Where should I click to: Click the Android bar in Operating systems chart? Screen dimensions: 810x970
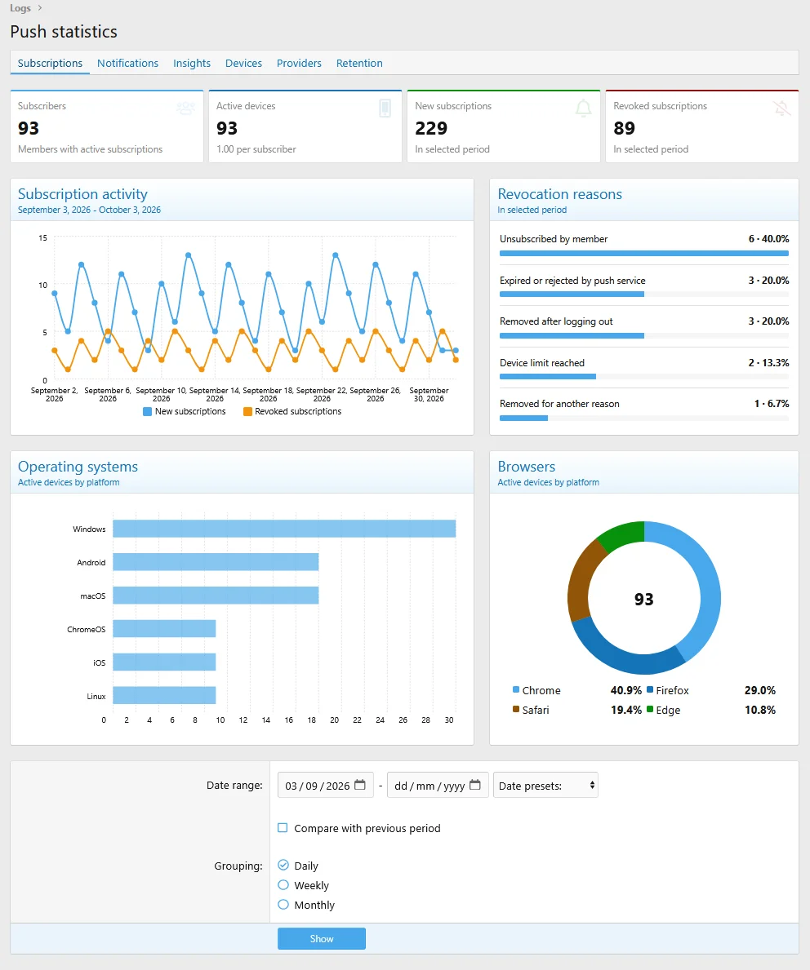216,562
